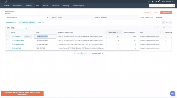Open the URL column options handle
This screenshot has height=98, width=177.
point(161,32)
